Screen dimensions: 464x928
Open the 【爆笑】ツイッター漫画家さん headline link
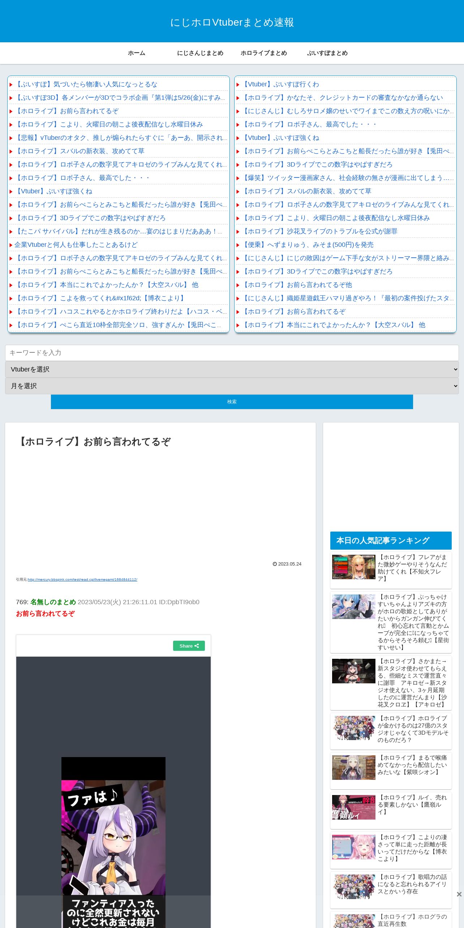[348, 178]
